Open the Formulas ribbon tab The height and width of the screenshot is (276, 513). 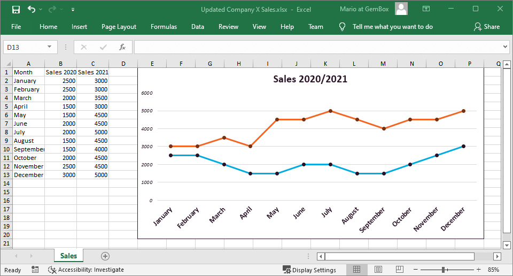164,27
